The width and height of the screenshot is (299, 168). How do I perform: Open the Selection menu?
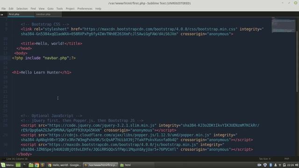[x=22, y=8]
